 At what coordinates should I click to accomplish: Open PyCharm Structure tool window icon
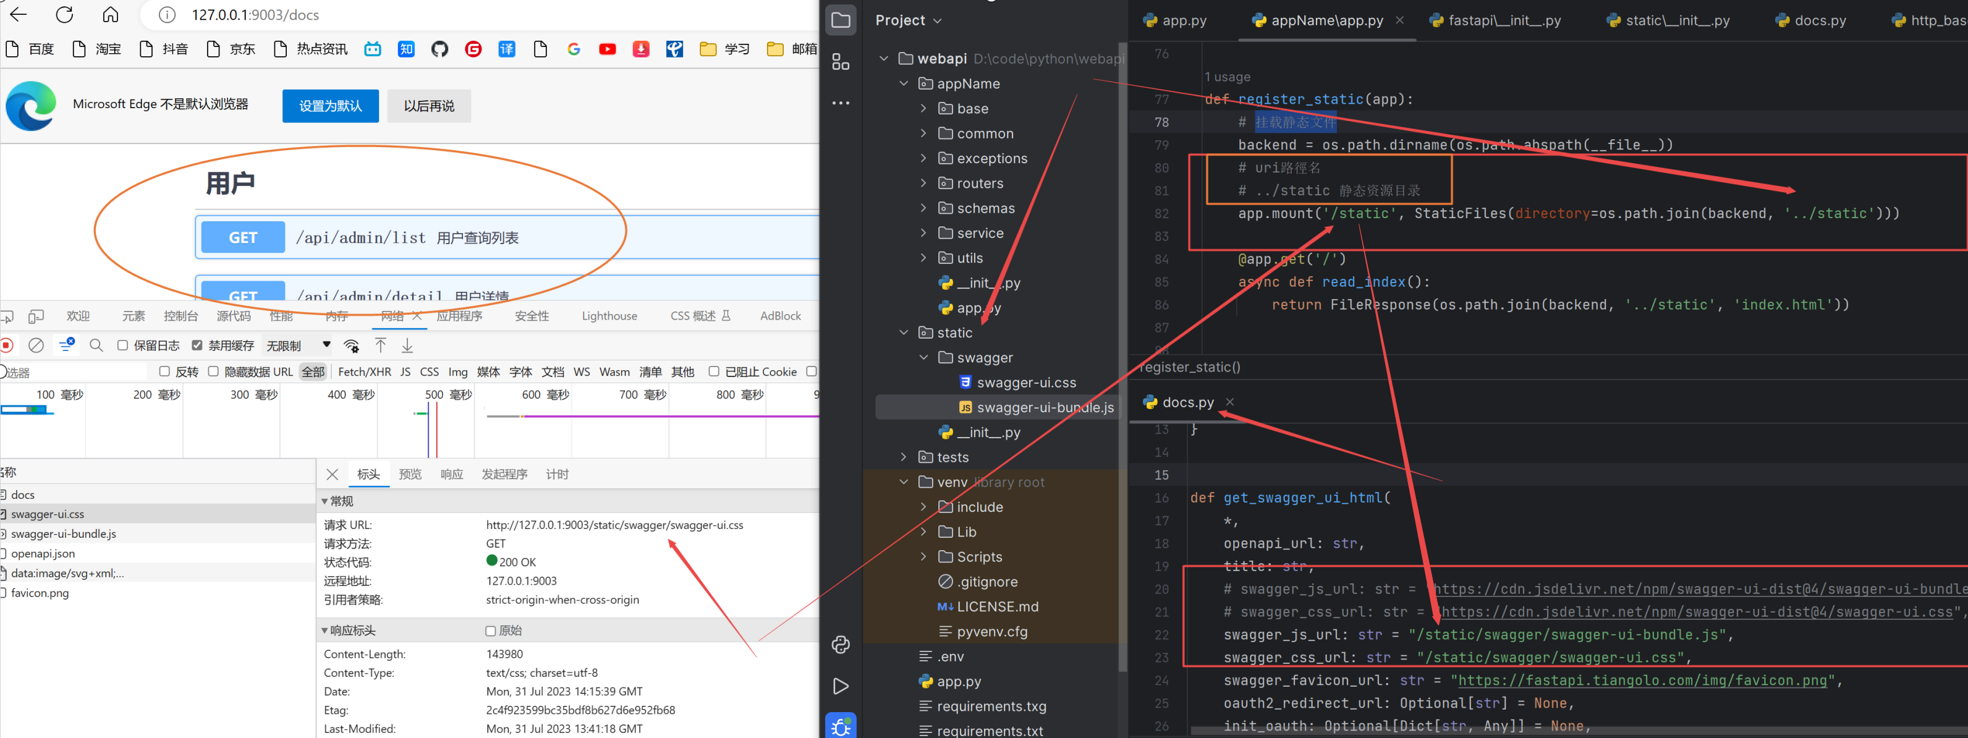[x=841, y=62]
